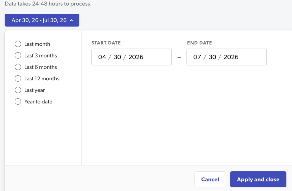The width and height of the screenshot is (292, 191).
Task: Select the Last month radio option
Action: (18, 44)
